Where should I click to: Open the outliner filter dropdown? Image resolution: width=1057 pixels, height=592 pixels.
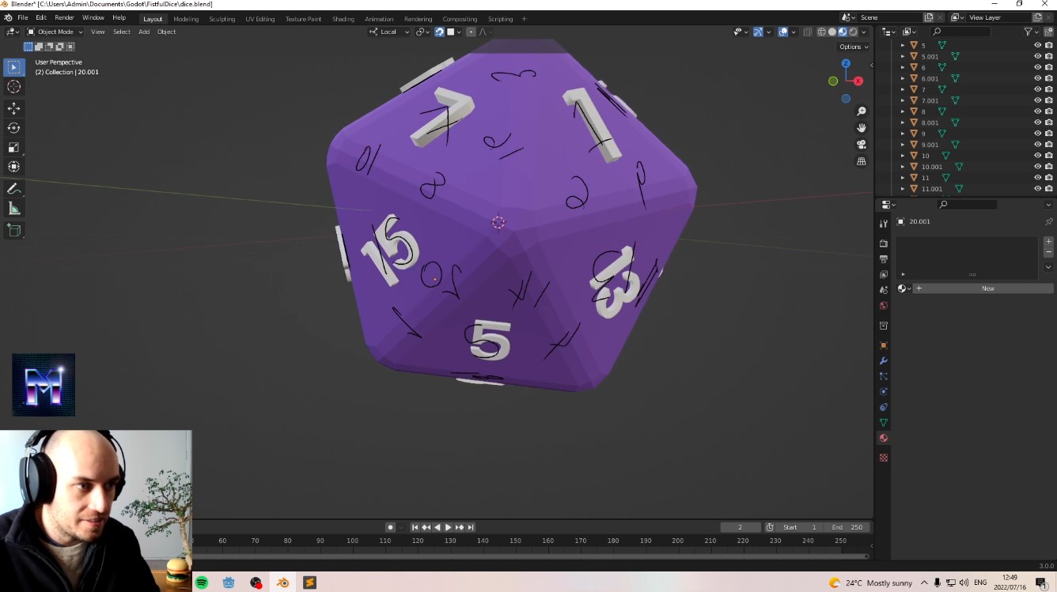click(x=1031, y=32)
